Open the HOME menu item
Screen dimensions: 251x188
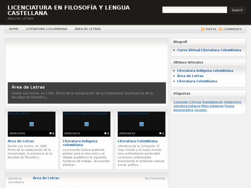[x=14, y=29]
